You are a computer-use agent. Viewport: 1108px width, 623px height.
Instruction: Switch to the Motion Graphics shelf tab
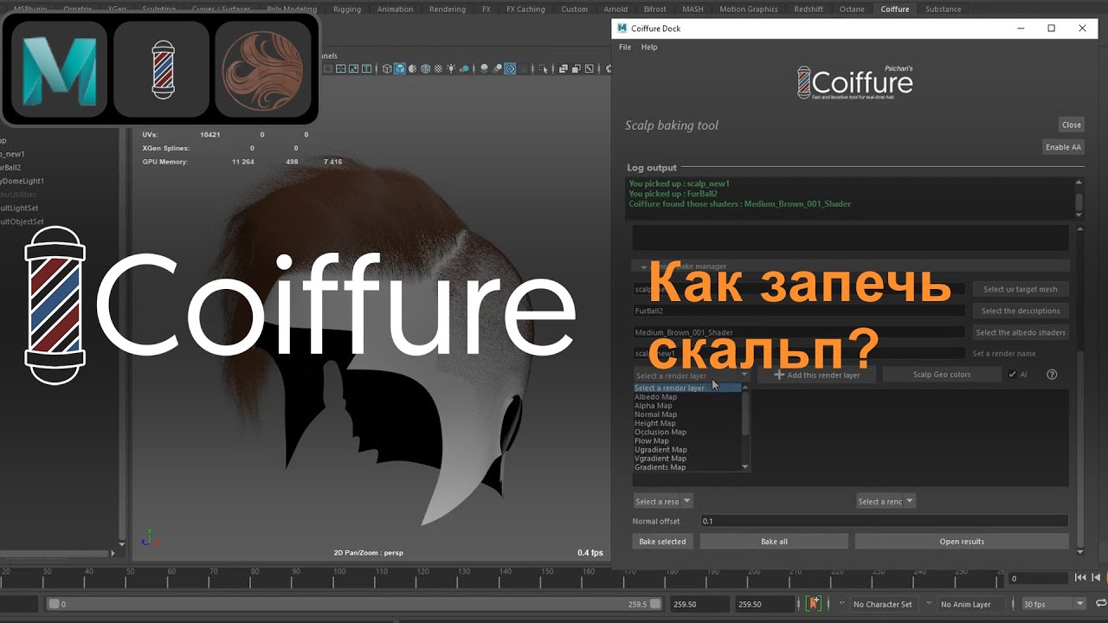(x=749, y=9)
